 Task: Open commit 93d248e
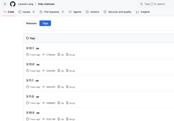[x=51, y=71]
